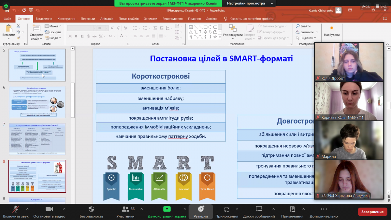Stop the camera via Остановить видео
Image resolution: width=391 pixels, height=220 pixels.
[x=49, y=209]
